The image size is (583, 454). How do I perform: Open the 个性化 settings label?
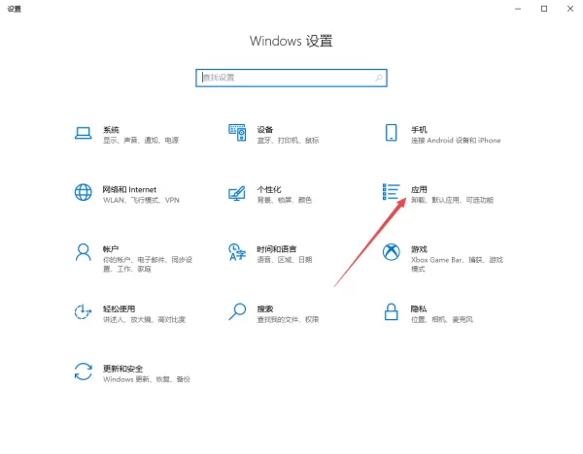point(269,189)
